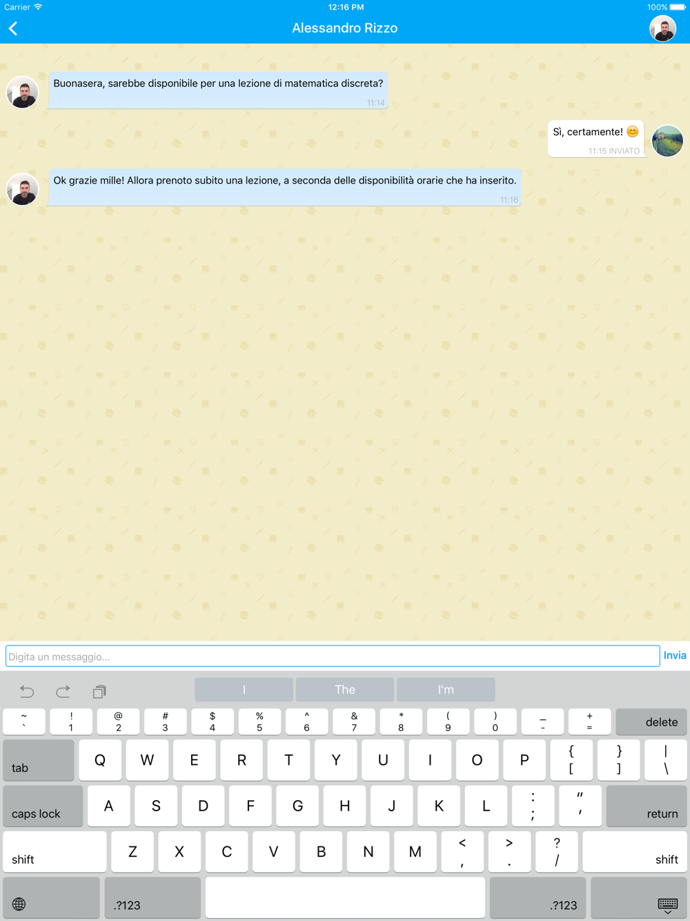Viewport: 690px width, 921px height.
Task: Tap the delete key
Action: [651, 721]
